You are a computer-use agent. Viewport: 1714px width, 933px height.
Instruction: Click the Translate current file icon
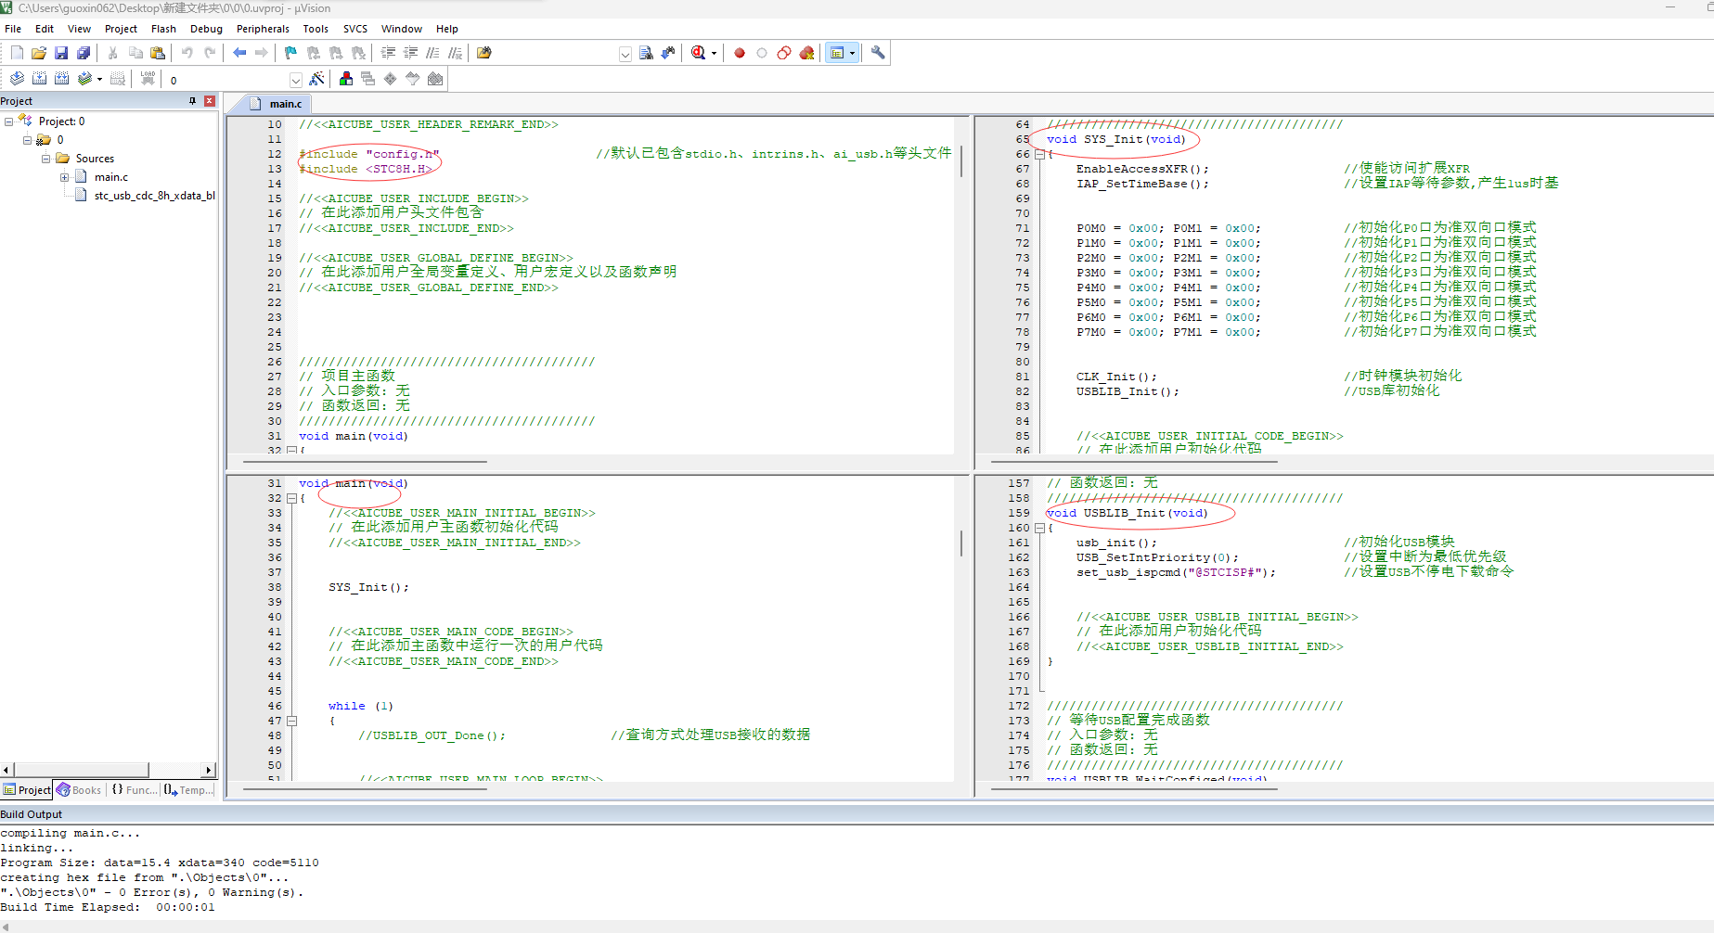coord(17,79)
